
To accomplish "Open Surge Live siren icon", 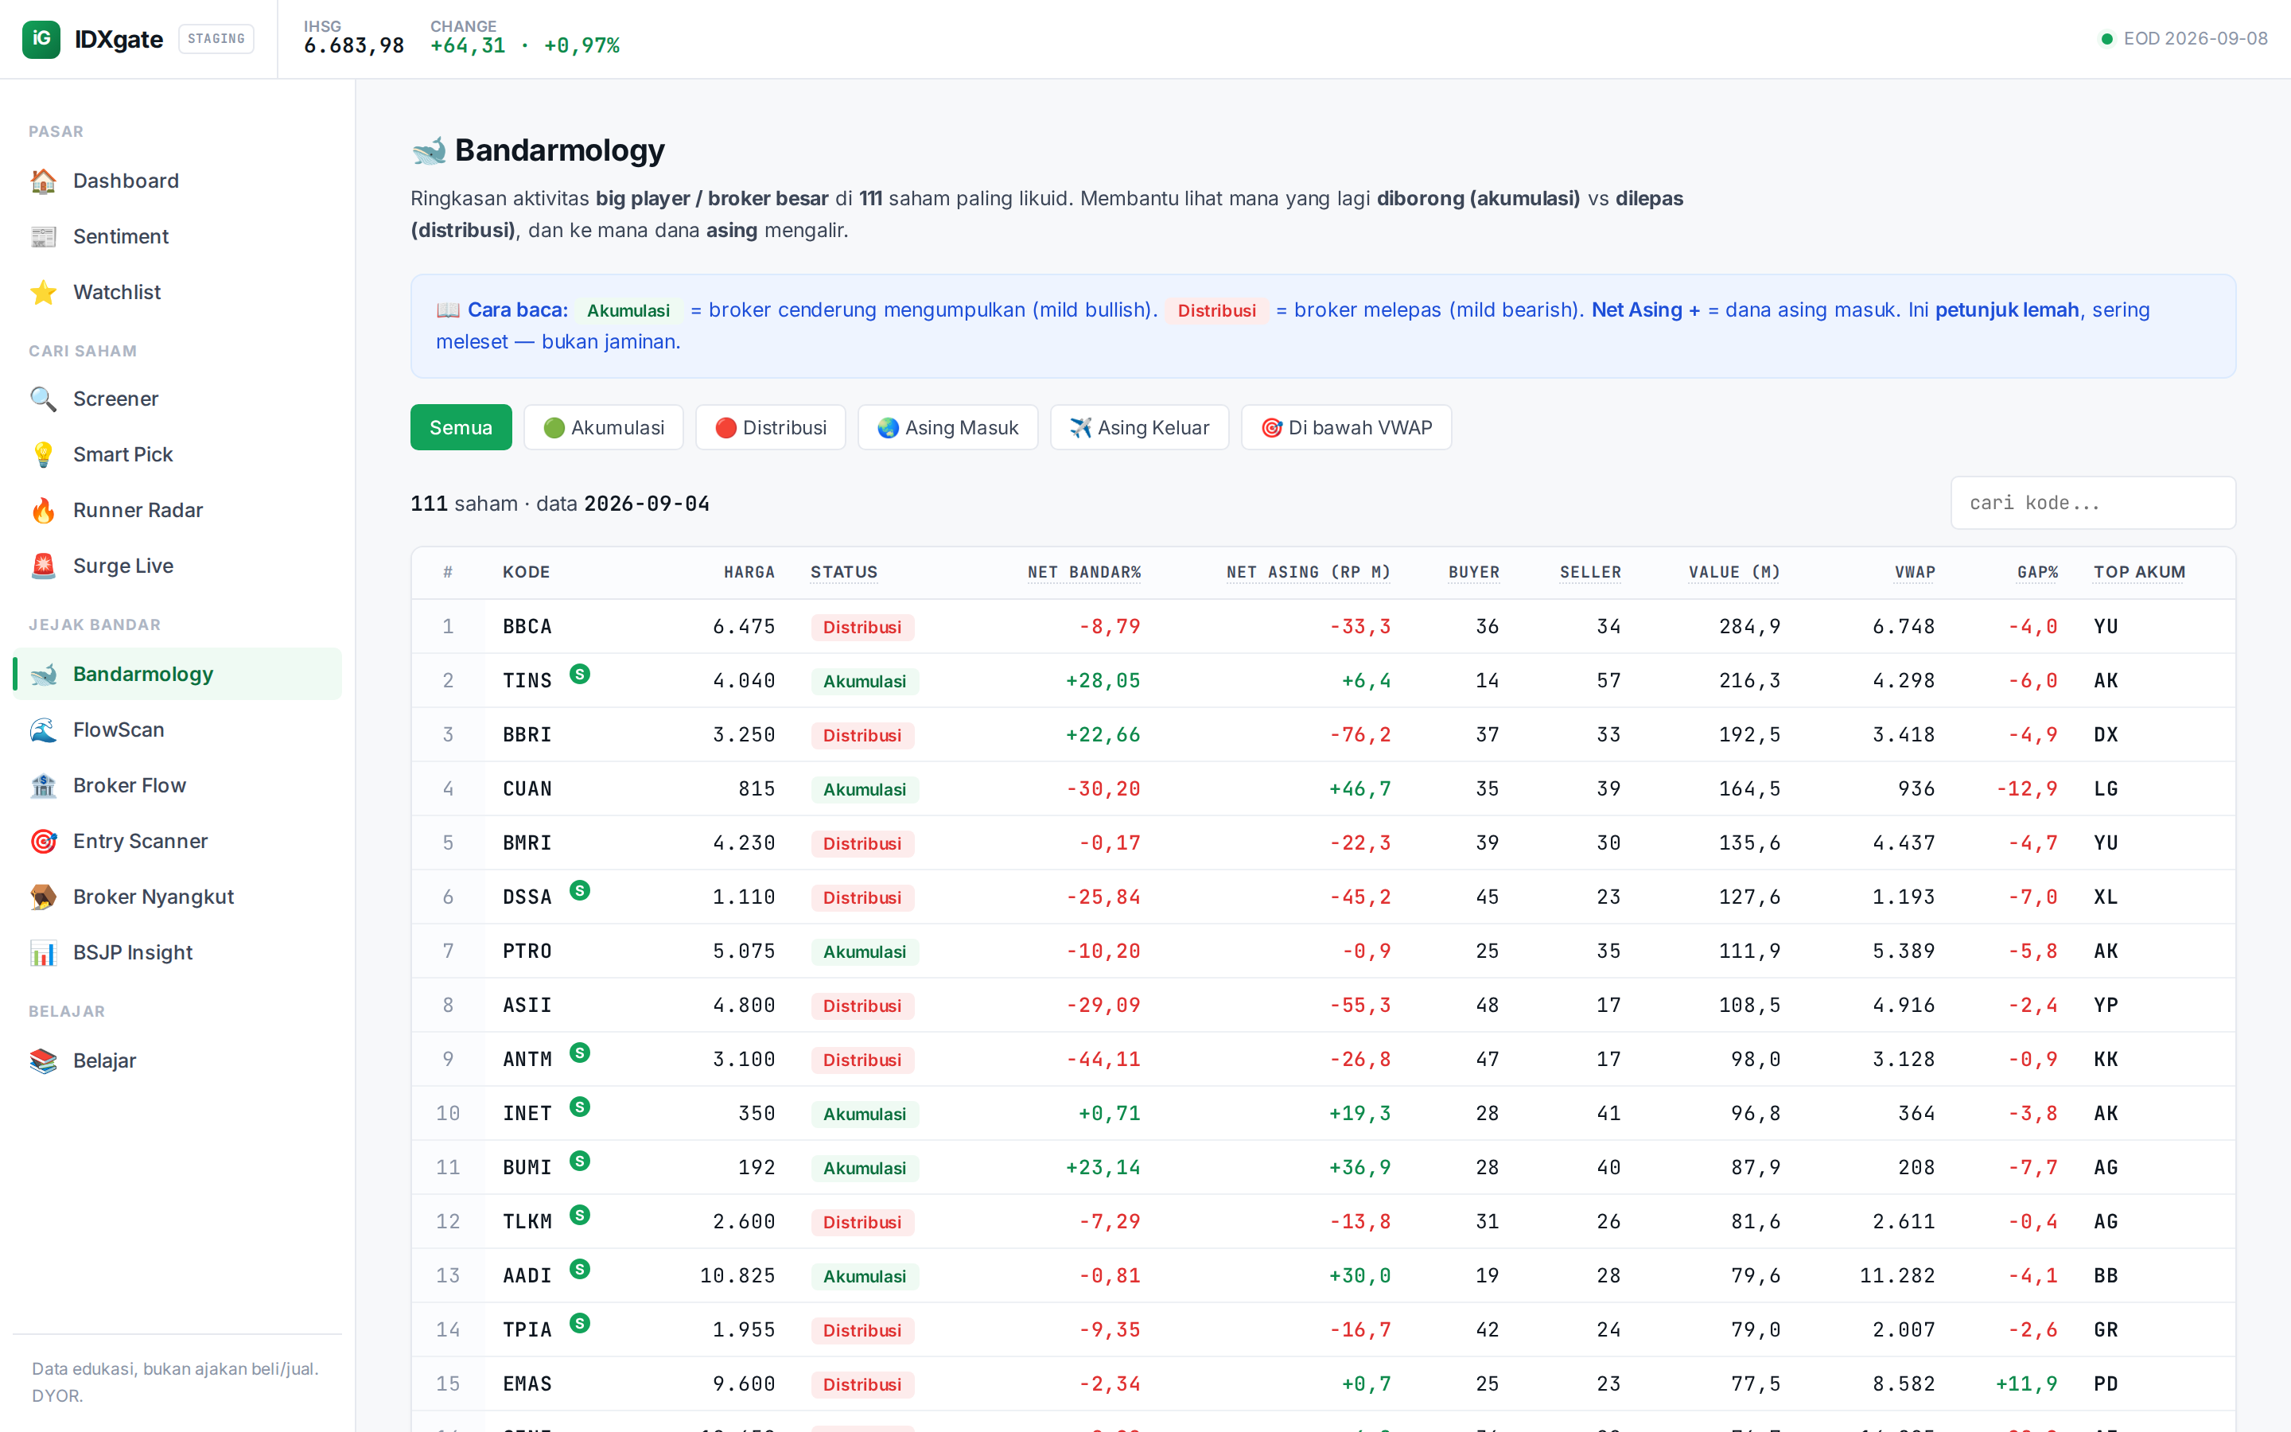I will [x=44, y=566].
